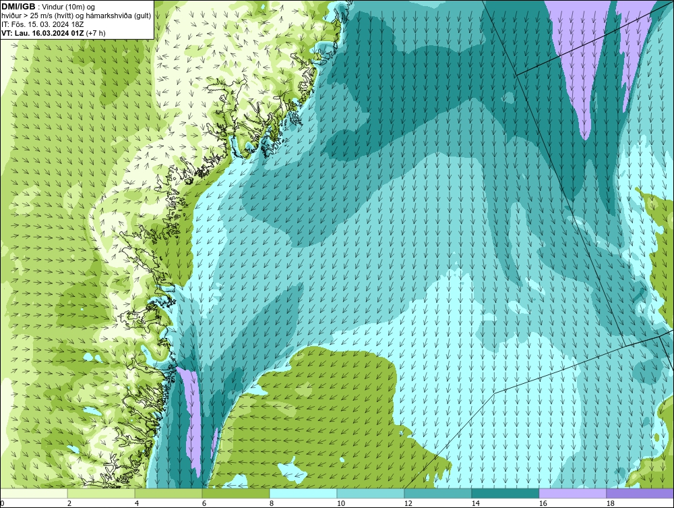This screenshot has height=508, width=674.
Task: Click the scale label '8'
Action: pyautogui.click(x=272, y=503)
